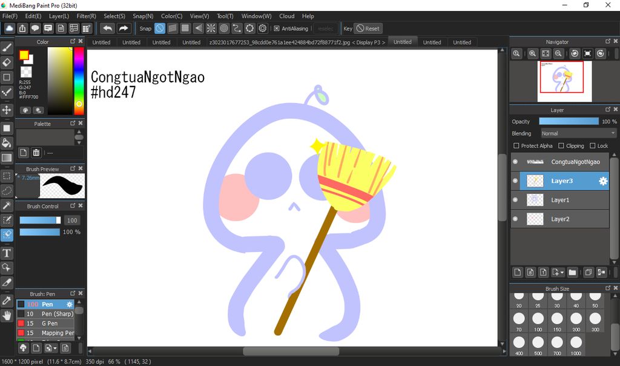Enable crisscross grid snap
Image resolution: width=620 pixels, height=366 pixels.
click(x=185, y=28)
